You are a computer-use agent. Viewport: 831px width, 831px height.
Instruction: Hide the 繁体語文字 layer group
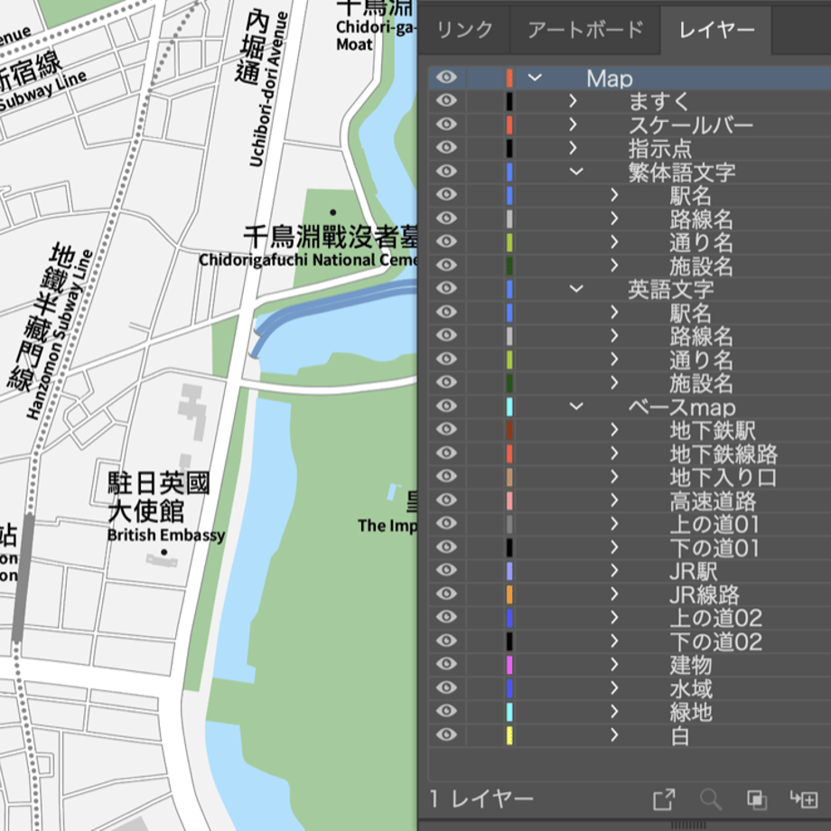pos(446,172)
